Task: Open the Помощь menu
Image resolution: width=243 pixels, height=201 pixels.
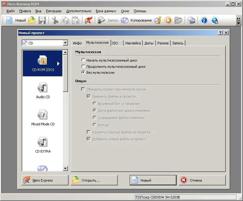Action: [140, 11]
